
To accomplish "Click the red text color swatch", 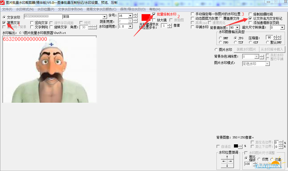I will tap(146, 18).
